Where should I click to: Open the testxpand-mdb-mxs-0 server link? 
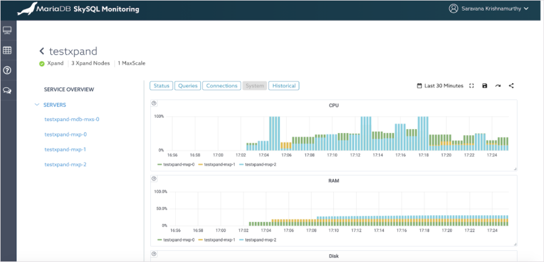click(72, 120)
